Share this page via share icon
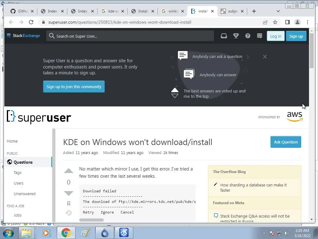This screenshot has height=239, width=318. 265,22
